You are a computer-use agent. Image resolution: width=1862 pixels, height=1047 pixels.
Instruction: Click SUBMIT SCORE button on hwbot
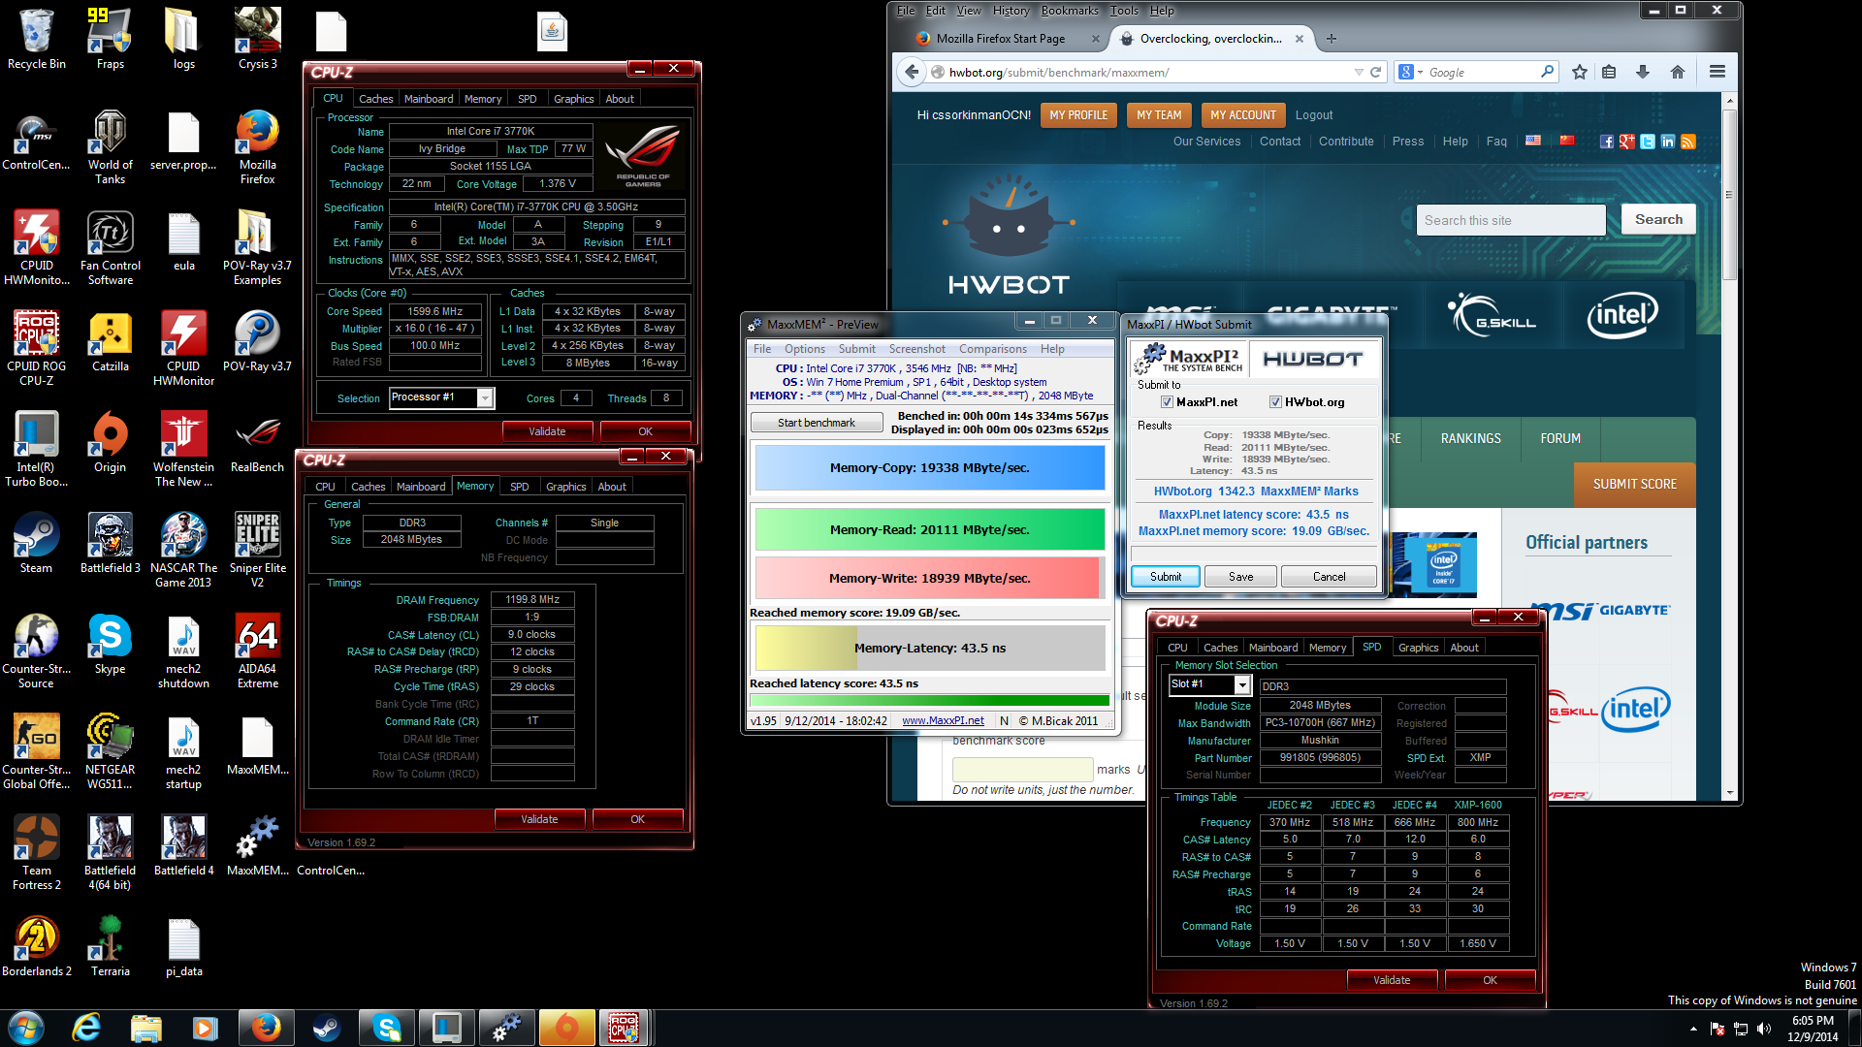1635,484
